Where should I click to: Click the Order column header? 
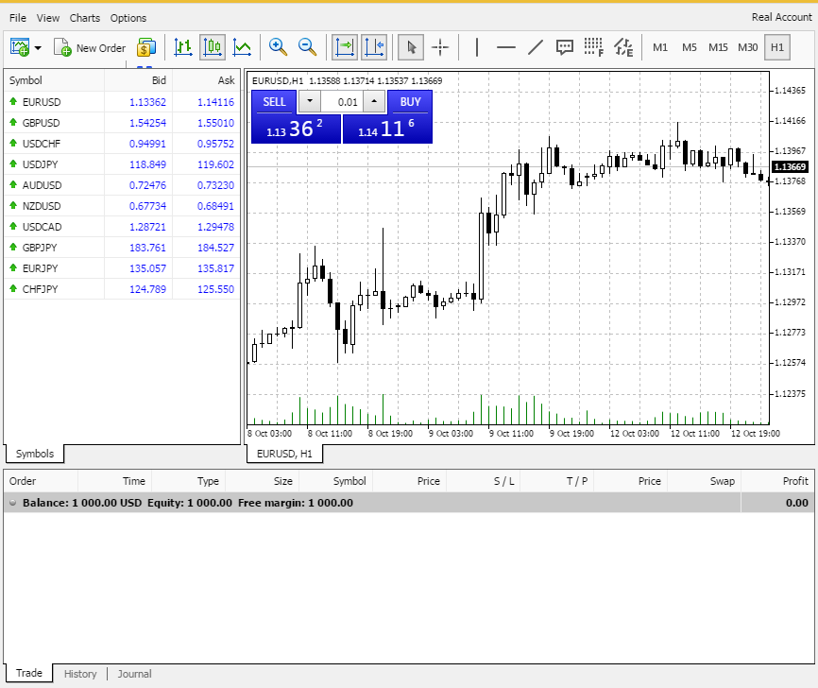[x=42, y=481]
